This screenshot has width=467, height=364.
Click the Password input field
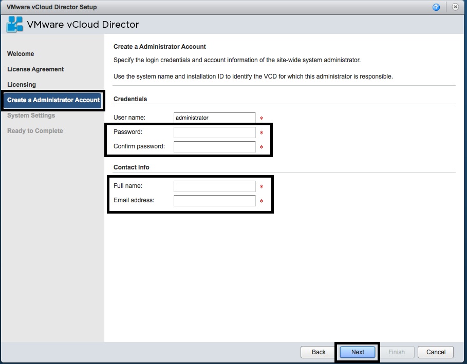[214, 132]
